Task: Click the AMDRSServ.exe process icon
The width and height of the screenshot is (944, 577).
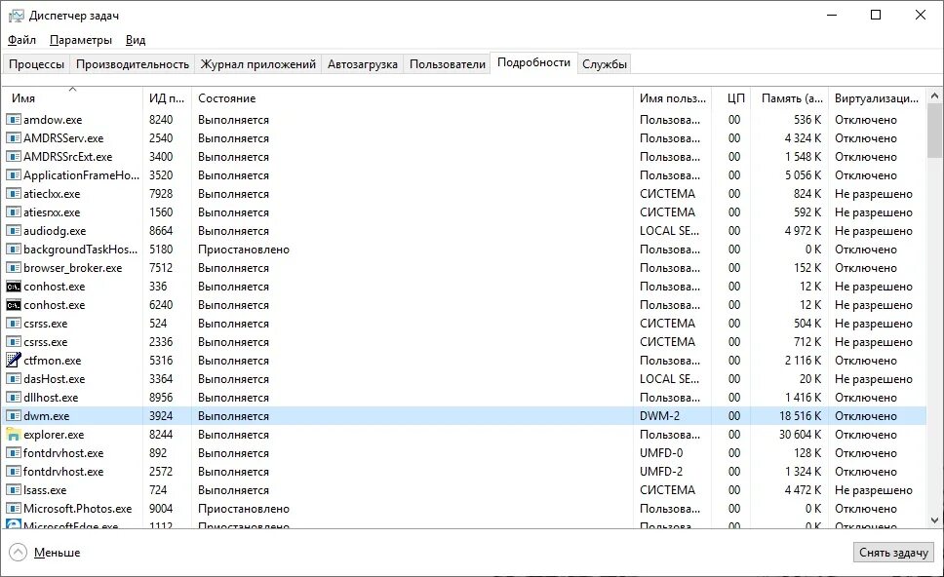Action: pos(14,138)
